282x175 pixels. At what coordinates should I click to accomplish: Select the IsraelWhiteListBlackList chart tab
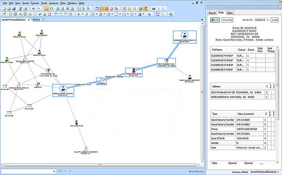click(14, 20)
